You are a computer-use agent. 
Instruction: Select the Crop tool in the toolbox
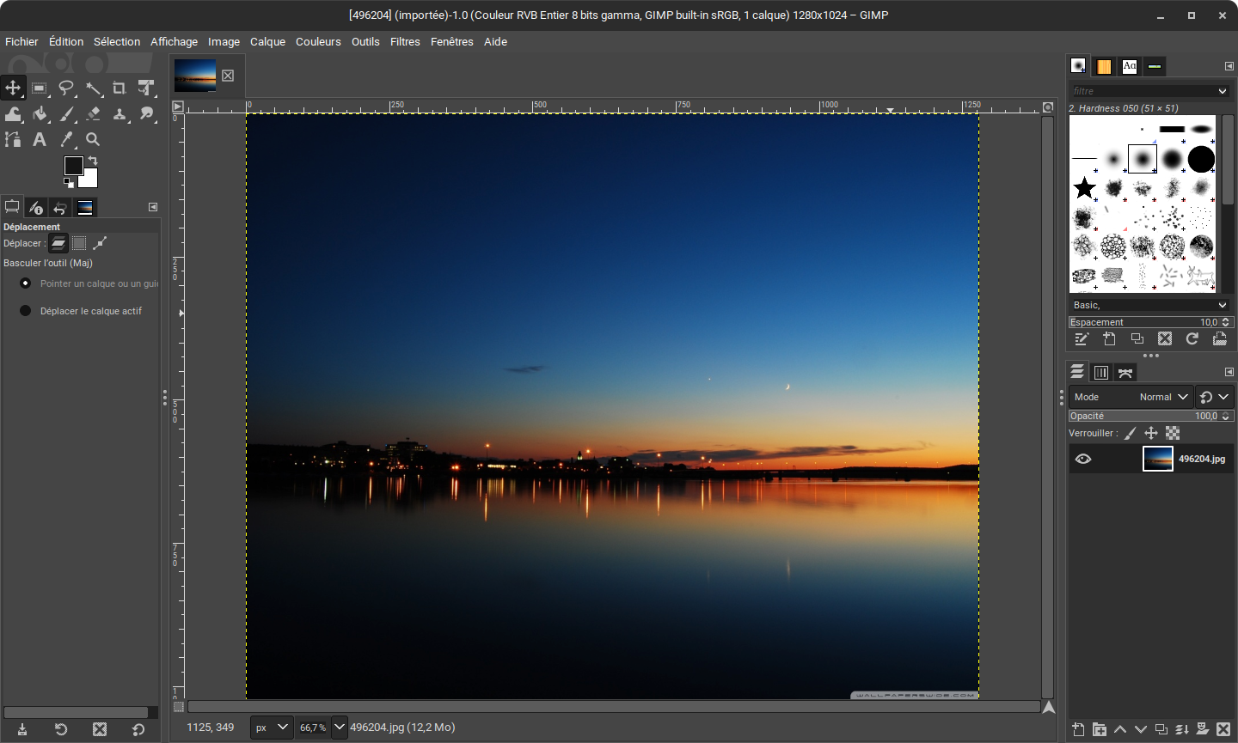tap(120, 88)
